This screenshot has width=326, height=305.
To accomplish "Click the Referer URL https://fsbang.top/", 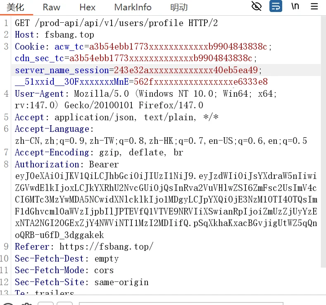I will 106,247.
